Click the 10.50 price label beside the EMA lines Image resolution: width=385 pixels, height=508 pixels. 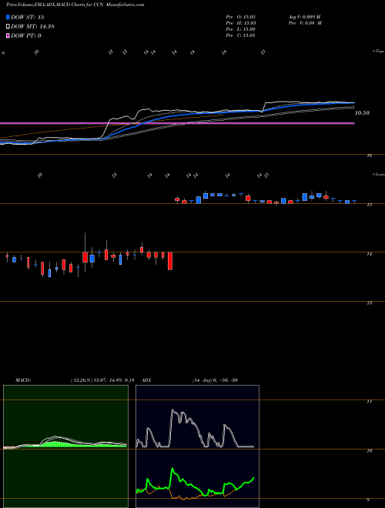(362, 113)
